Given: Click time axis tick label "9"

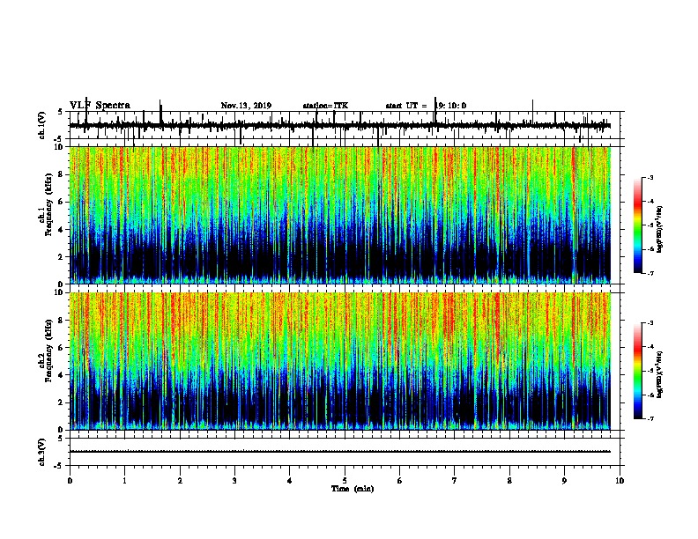Looking at the screenshot, I should point(564,481).
